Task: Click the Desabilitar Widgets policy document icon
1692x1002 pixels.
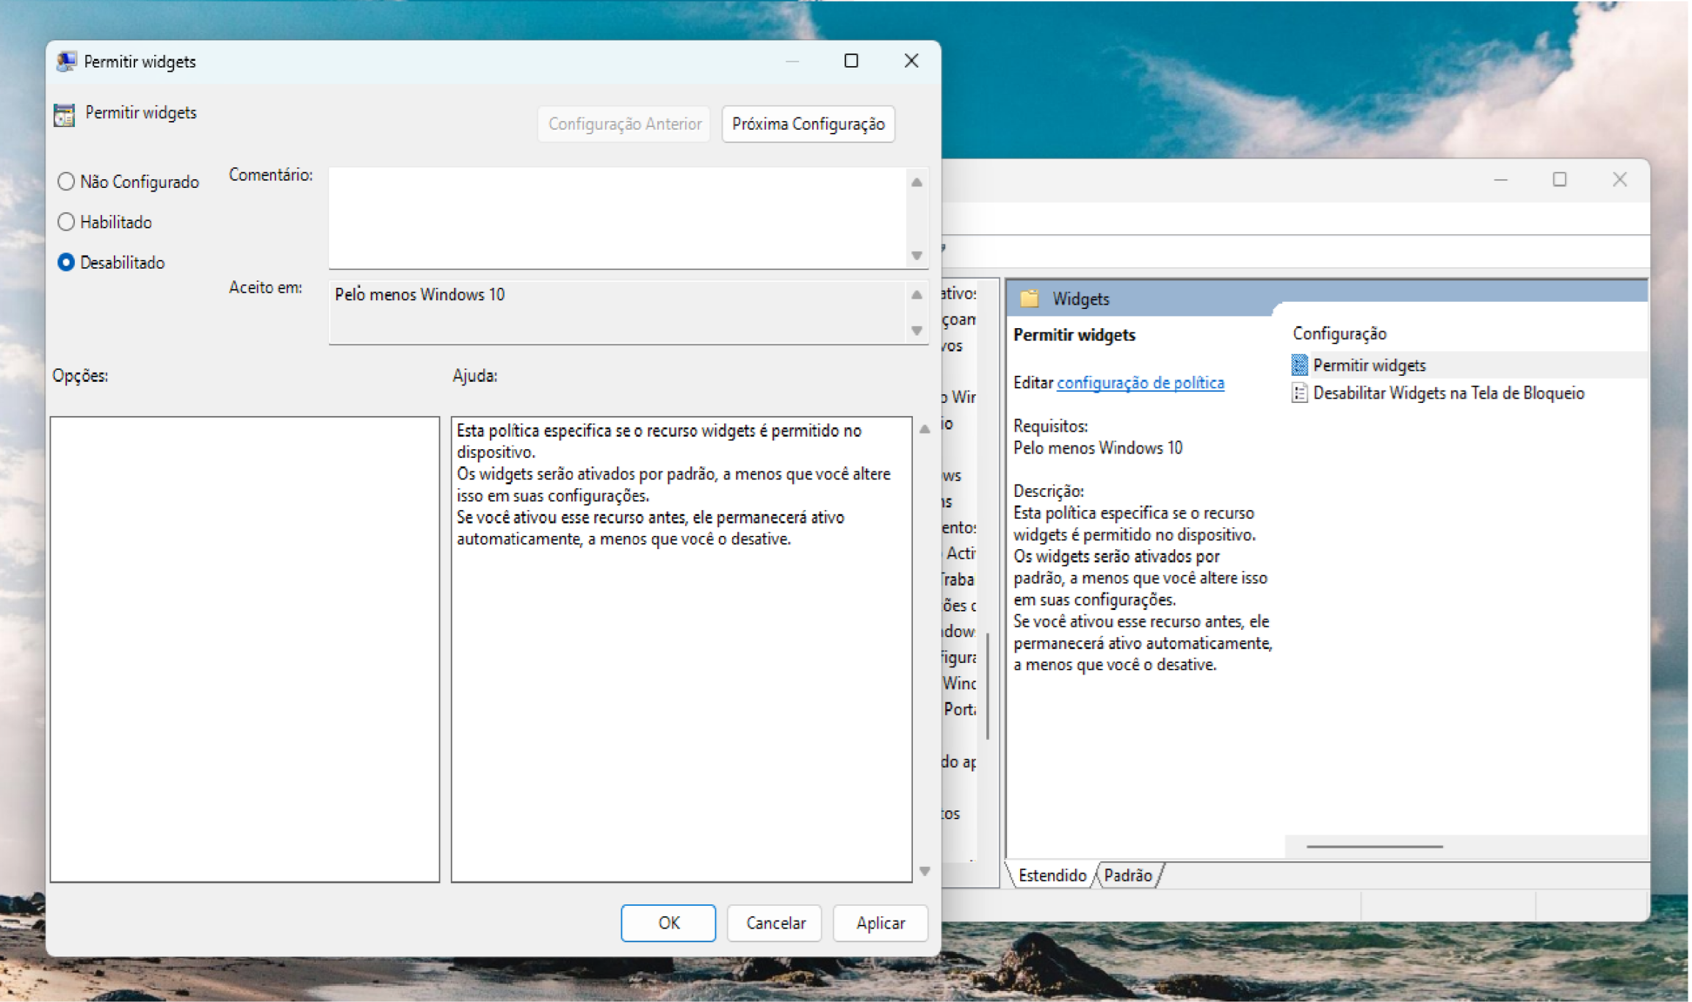Action: [1299, 393]
